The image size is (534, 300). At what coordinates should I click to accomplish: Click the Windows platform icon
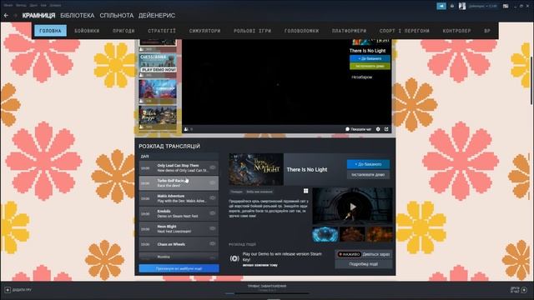pos(306,191)
